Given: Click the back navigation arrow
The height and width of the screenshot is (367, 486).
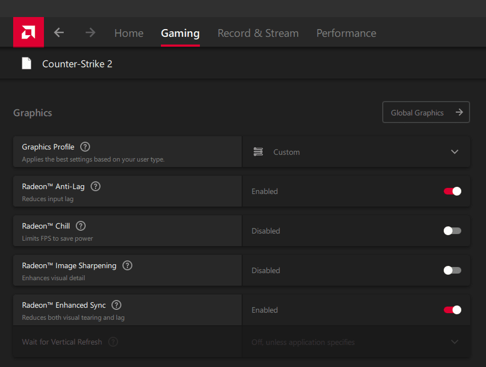Looking at the screenshot, I should point(58,32).
